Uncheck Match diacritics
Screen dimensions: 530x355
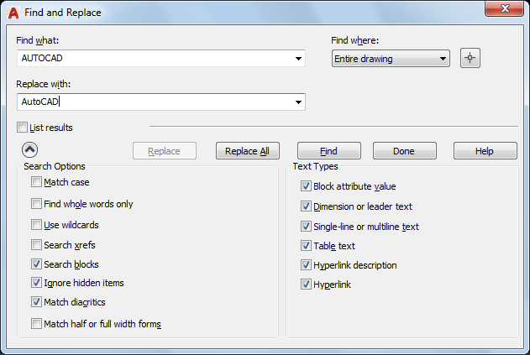point(36,301)
